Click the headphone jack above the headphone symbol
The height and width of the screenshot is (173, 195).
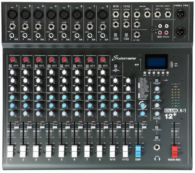[x=157, y=147]
